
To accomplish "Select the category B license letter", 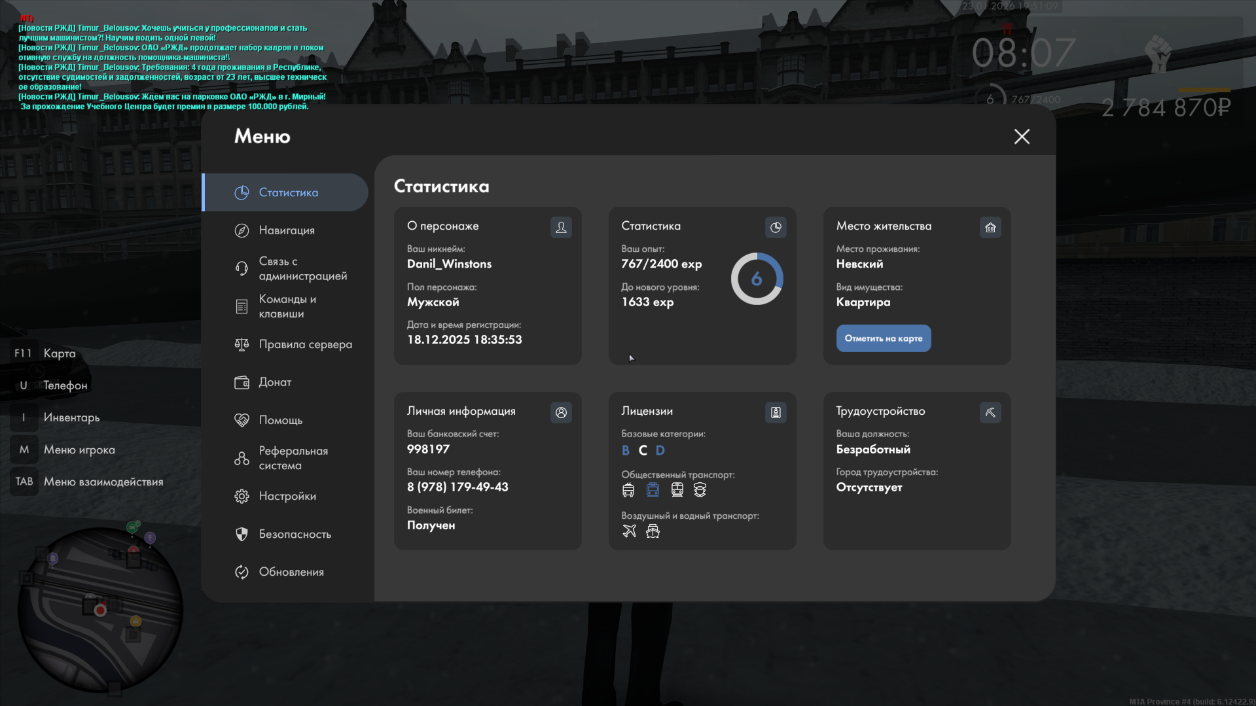I will pyautogui.click(x=626, y=450).
